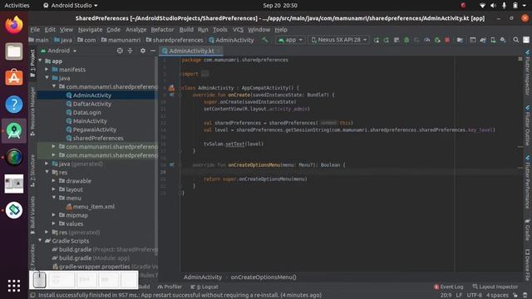Collapse the menu folder
532x299 pixels.
(x=54, y=198)
